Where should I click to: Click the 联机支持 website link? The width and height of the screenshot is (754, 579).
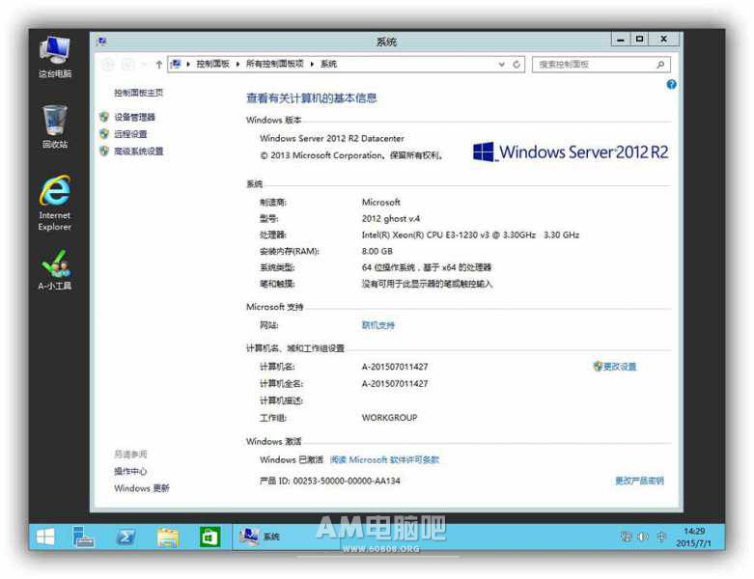tap(377, 325)
